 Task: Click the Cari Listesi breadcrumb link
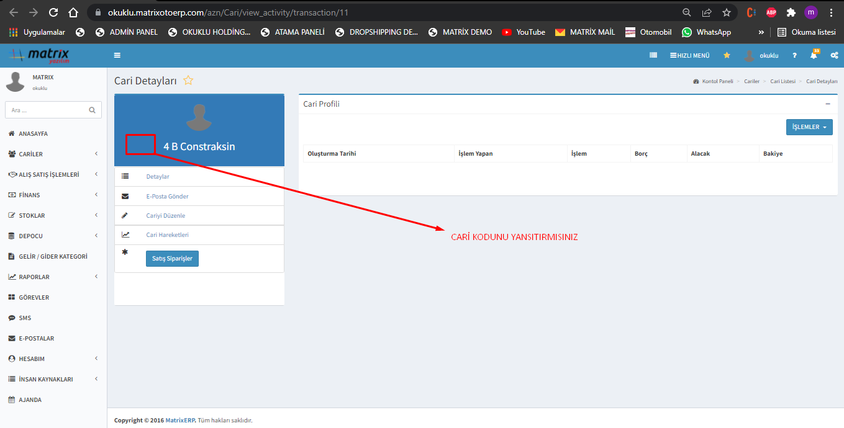[x=783, y=81]
